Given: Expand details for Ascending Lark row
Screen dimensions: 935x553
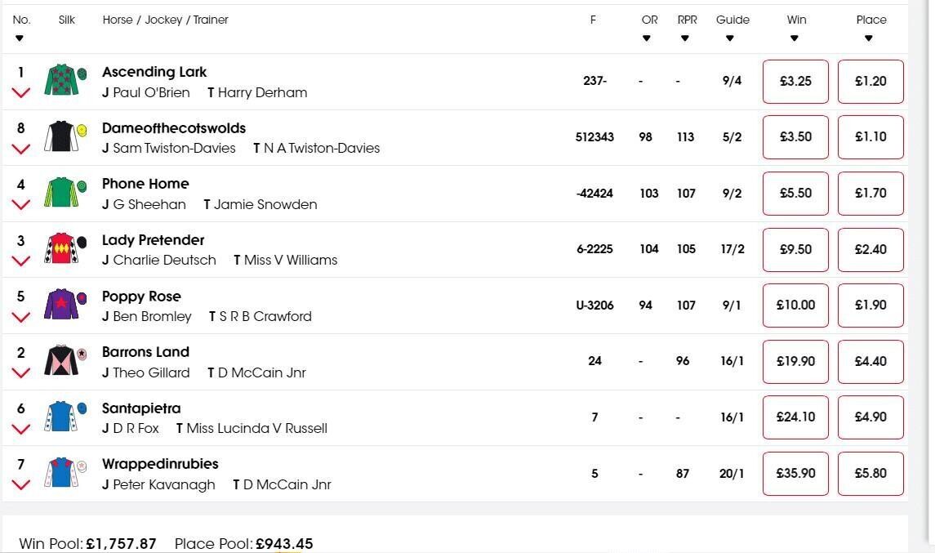Looking at the screenshot, I should [21, 93].
